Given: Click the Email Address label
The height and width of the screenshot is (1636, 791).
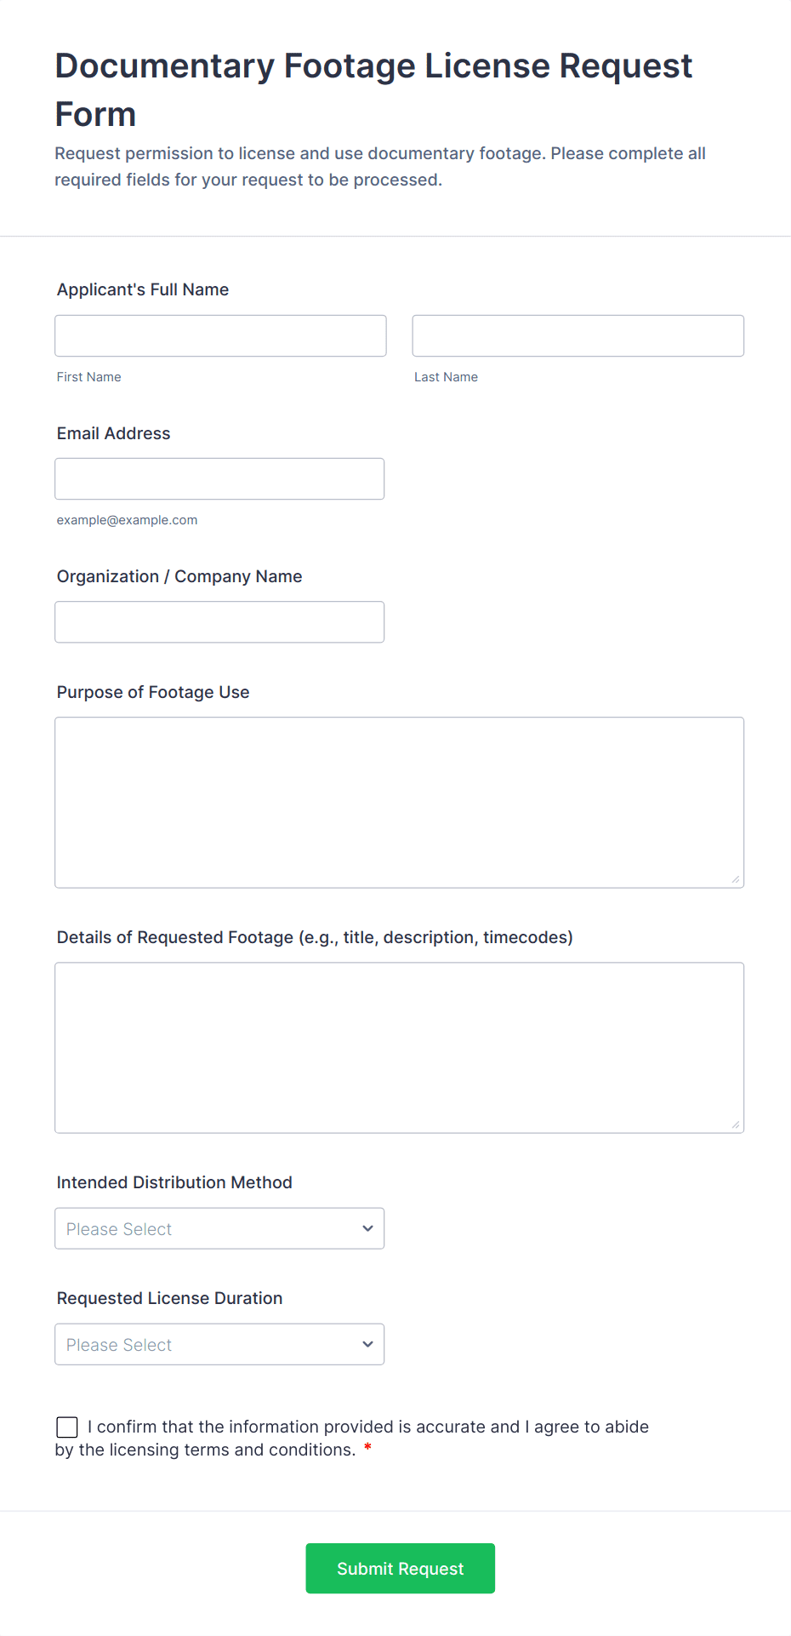Looking at the screenshot, I should (x=114, y=433).
